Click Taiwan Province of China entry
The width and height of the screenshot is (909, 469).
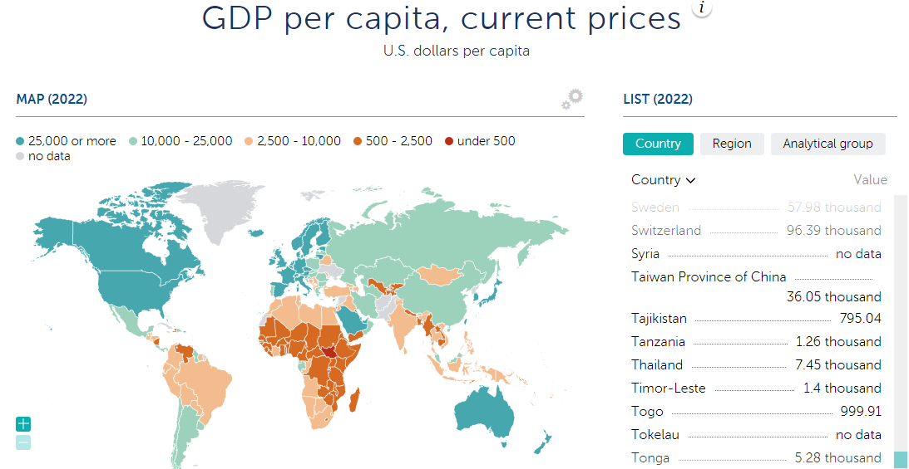709,277
